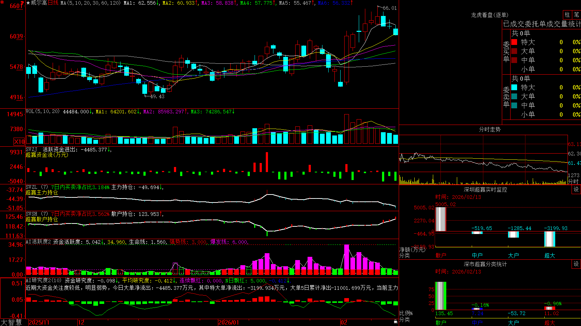Click the 11.02 超大 value

pos(551,313)
